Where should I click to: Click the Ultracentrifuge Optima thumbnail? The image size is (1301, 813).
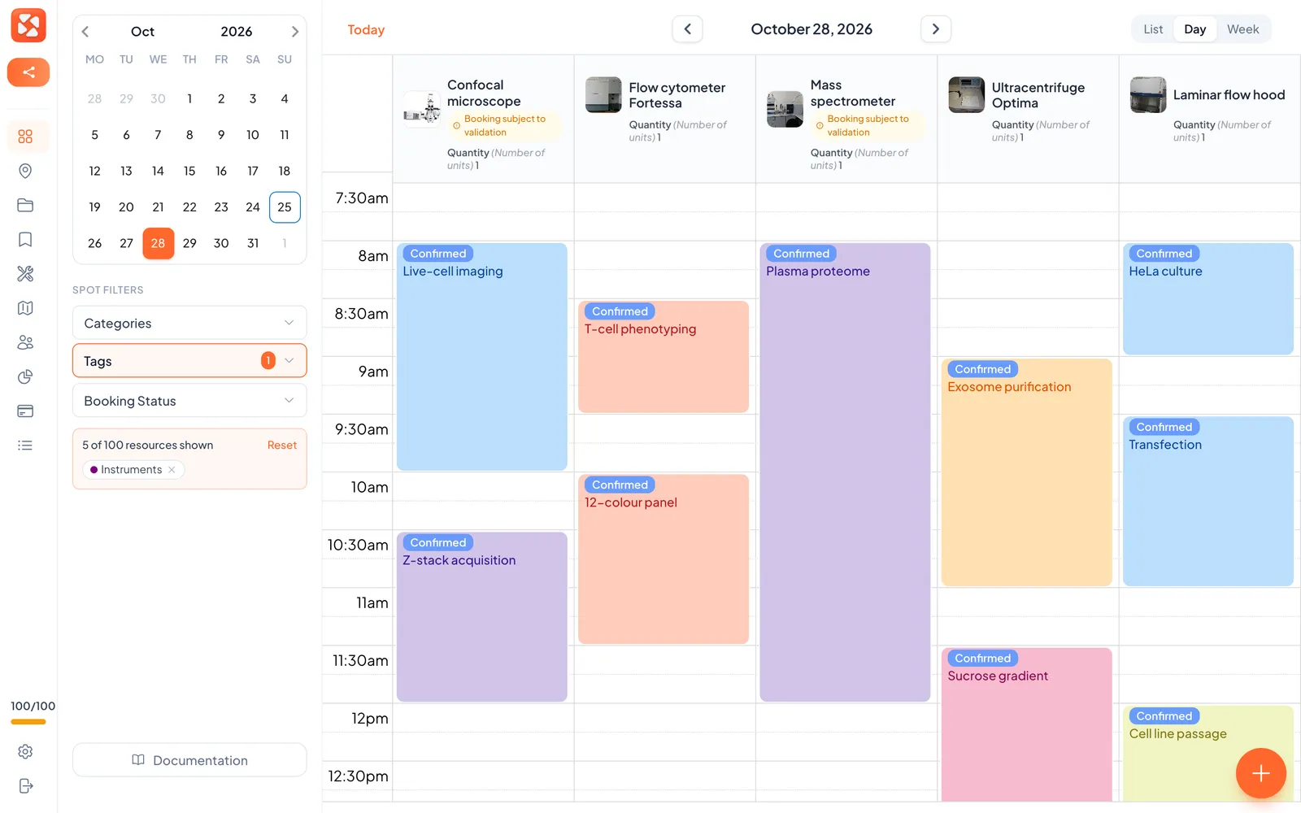tap(967, 95)
